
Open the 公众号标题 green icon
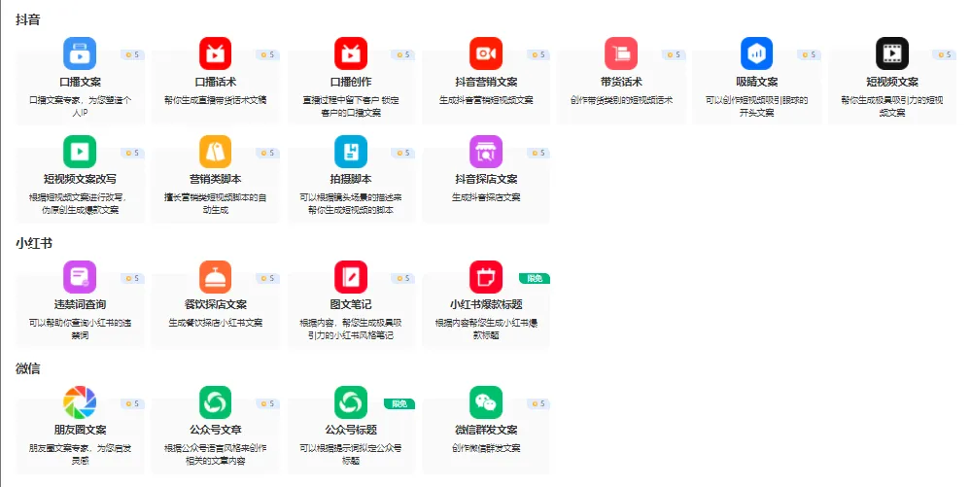[351, 402]
